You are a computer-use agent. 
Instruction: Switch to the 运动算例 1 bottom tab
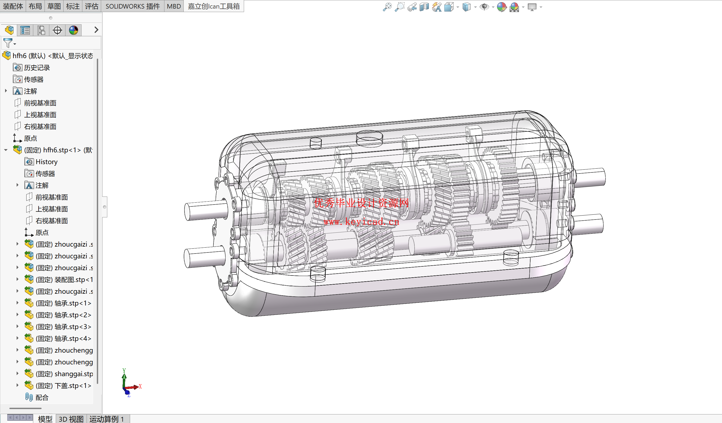(x=106, y=419)
